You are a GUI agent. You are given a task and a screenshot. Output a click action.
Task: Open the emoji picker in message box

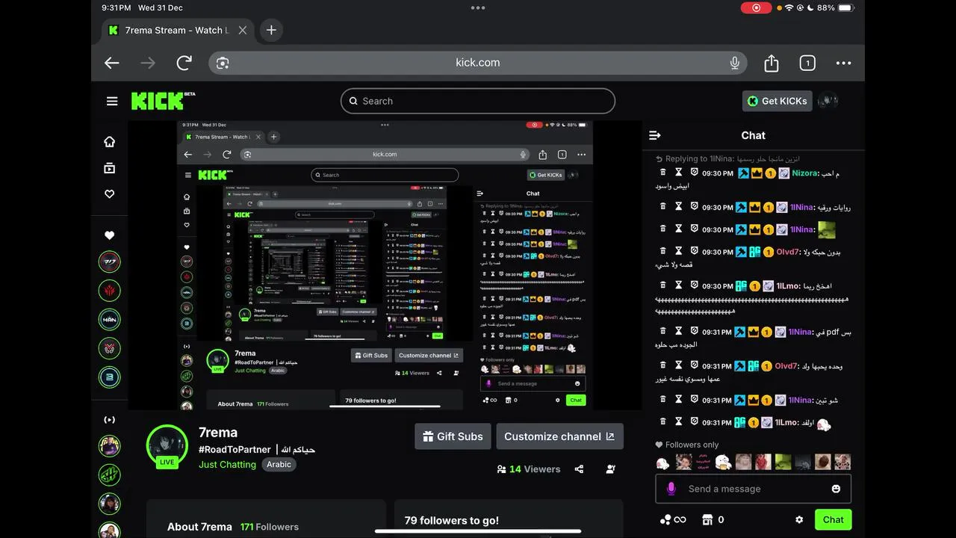(836, 489)
